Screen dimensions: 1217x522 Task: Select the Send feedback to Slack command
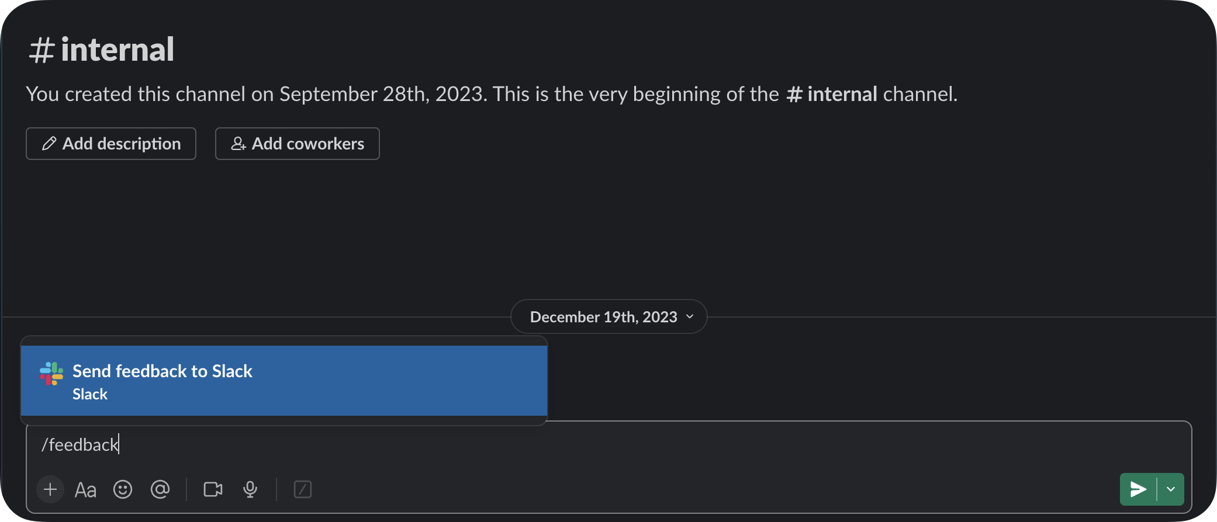pyautogui.click(x=283, y=381)
